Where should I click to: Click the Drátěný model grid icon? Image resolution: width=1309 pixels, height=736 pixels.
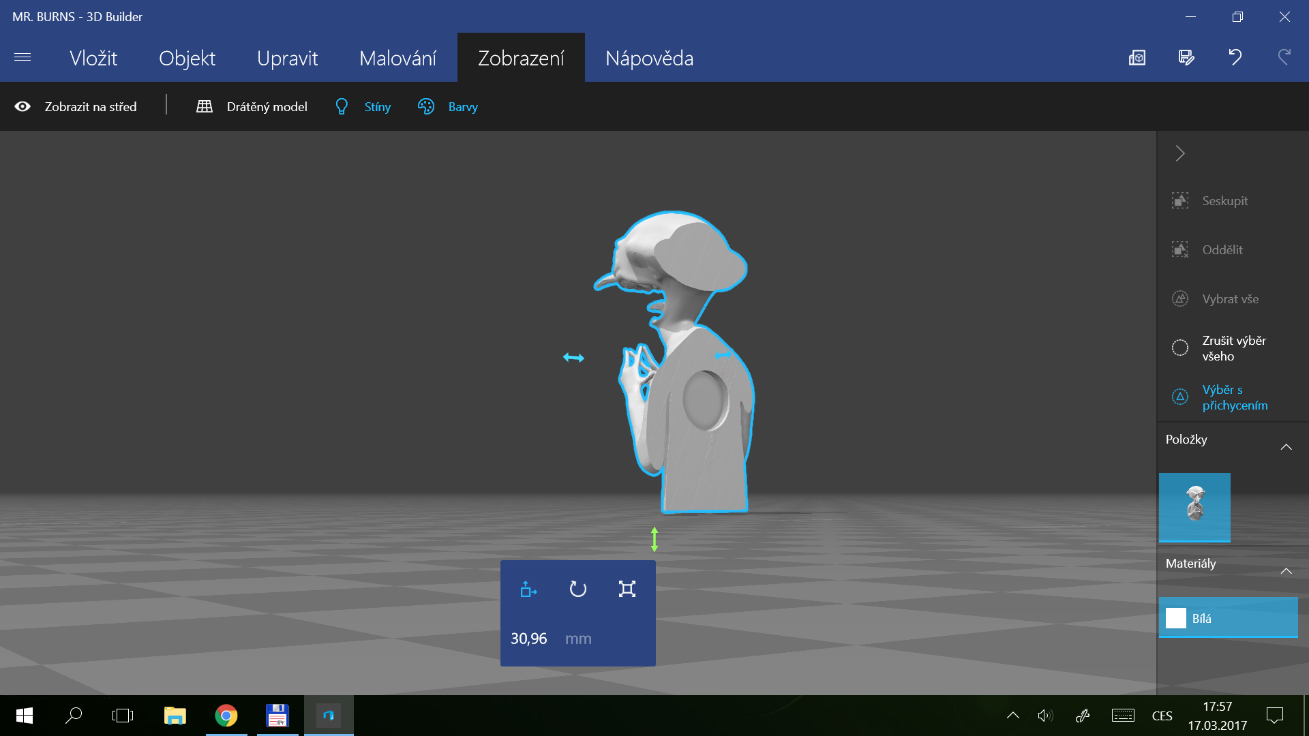click(205, 106)
